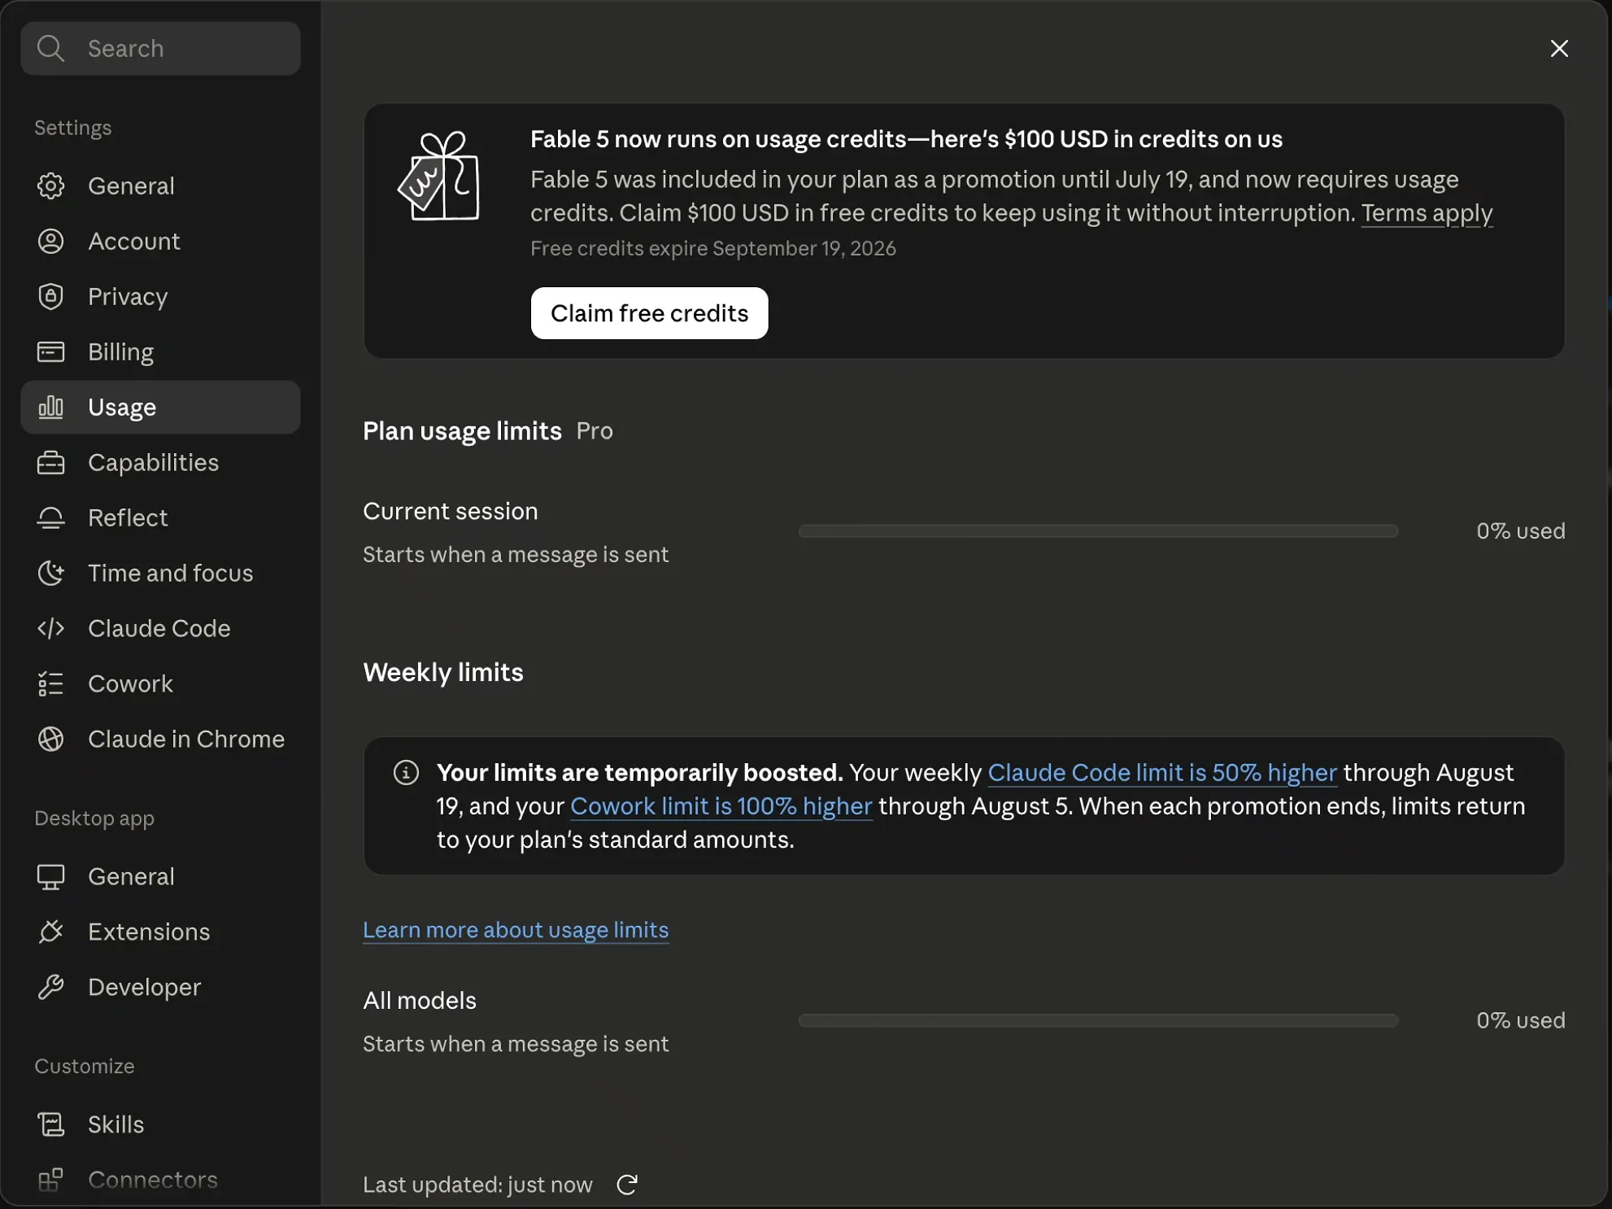
Task: Click the Time and focus moon icon
Action: 50,573
